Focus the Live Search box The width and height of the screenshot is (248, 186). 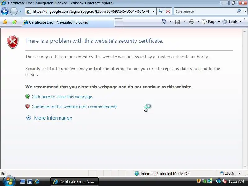tap(205, 11)
